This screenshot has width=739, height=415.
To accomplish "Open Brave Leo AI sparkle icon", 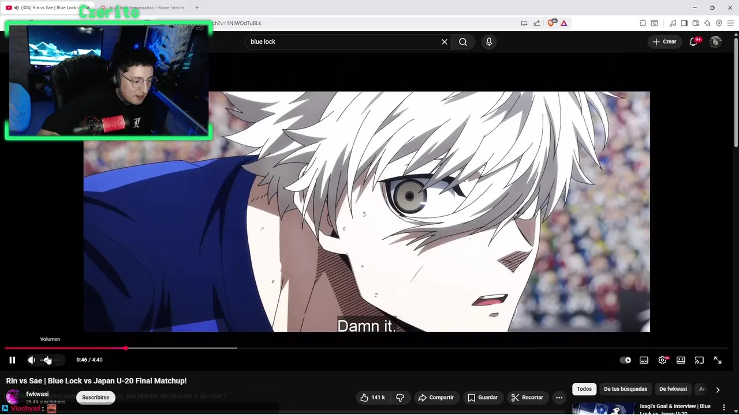I will point(707,23).
